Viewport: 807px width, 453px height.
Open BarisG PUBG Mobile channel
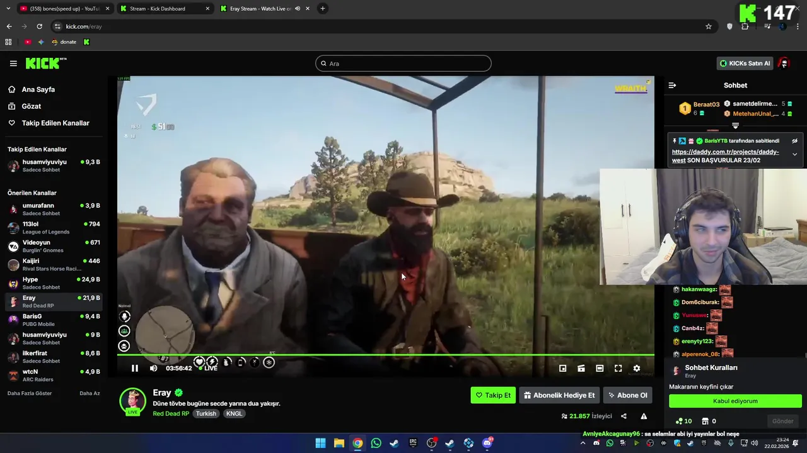[54, 320]
